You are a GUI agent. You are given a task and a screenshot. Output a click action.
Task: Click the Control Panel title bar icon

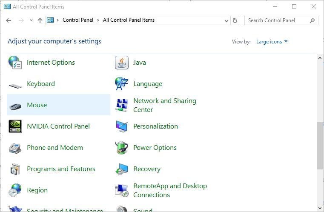point(7,6)
